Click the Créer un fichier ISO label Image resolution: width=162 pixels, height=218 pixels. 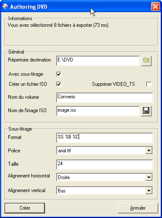click(28, 84)
